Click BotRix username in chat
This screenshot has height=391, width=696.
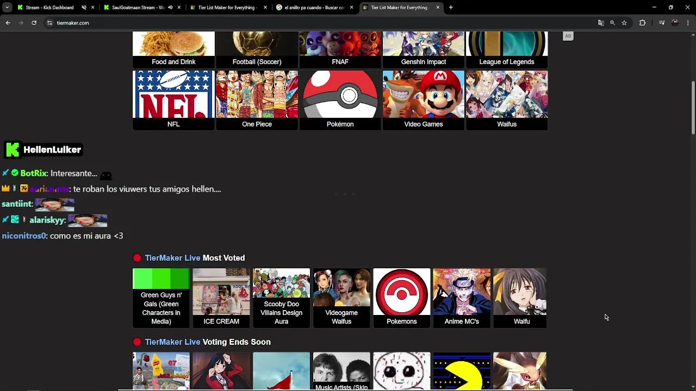pyautogui.click(x=33, y=173)
